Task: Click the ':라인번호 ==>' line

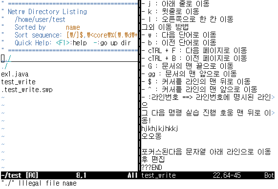Action: [x=208, y=97]
